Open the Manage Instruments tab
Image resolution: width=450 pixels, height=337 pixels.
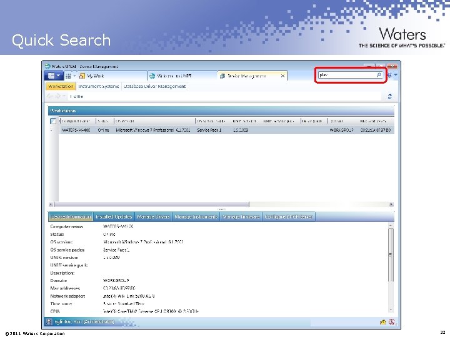(x=196, y=217)
